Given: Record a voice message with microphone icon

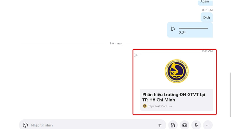Looking at the screenshot, I should tap(196, 125).
